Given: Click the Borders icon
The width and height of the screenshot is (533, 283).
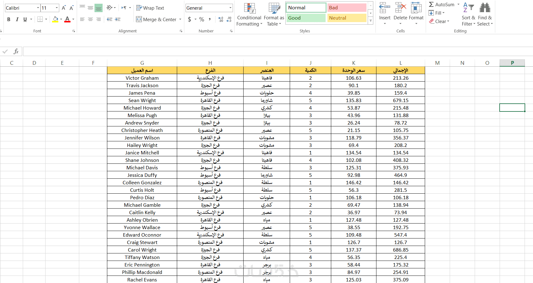Looking at the screenshot, I should tap(40, 19).
